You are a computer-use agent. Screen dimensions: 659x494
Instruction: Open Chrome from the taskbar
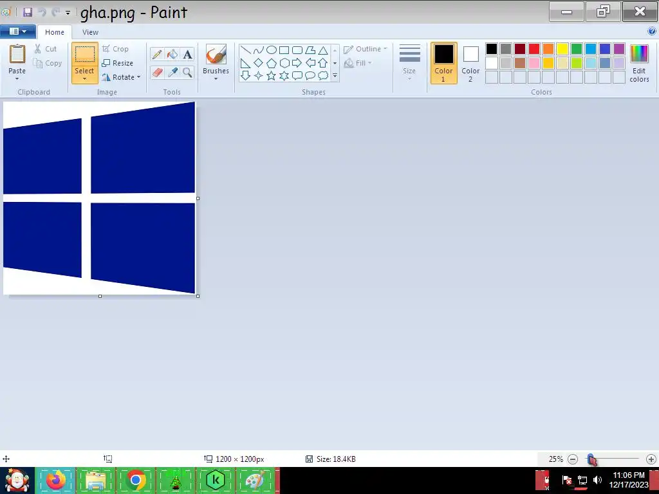[x=135, y=480]
